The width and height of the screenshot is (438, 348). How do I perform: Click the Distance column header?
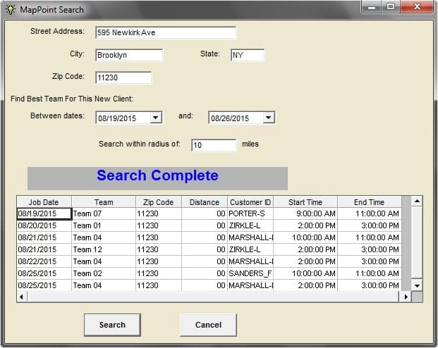pos(205,202)
